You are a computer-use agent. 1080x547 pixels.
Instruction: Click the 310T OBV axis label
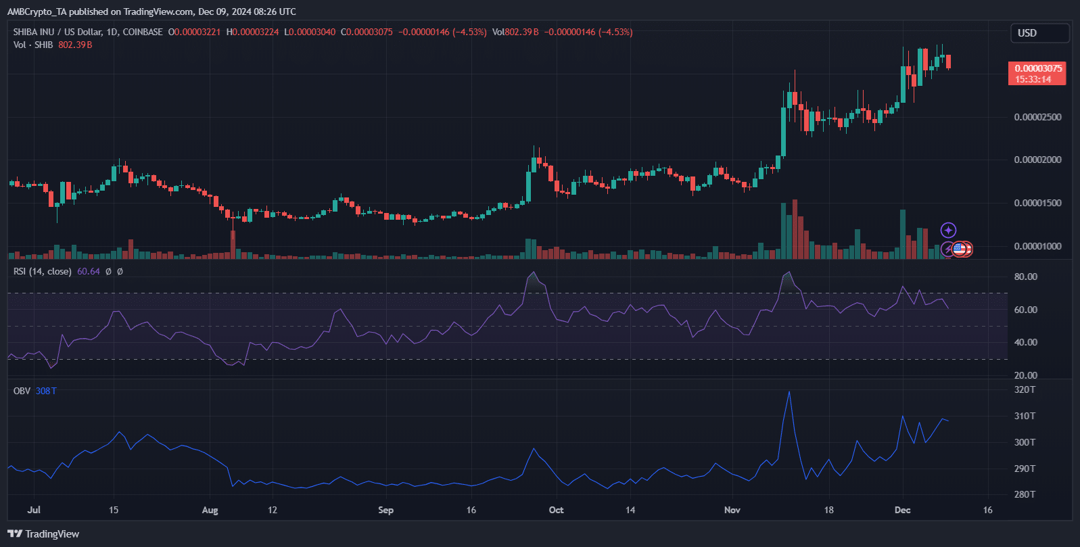(x=1025, y=416)
